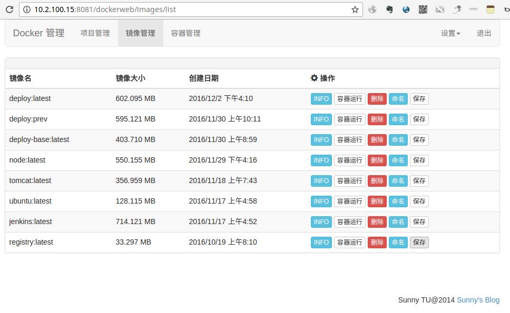Run container from node:latest image
510x313 pixels.
(350, 160)
